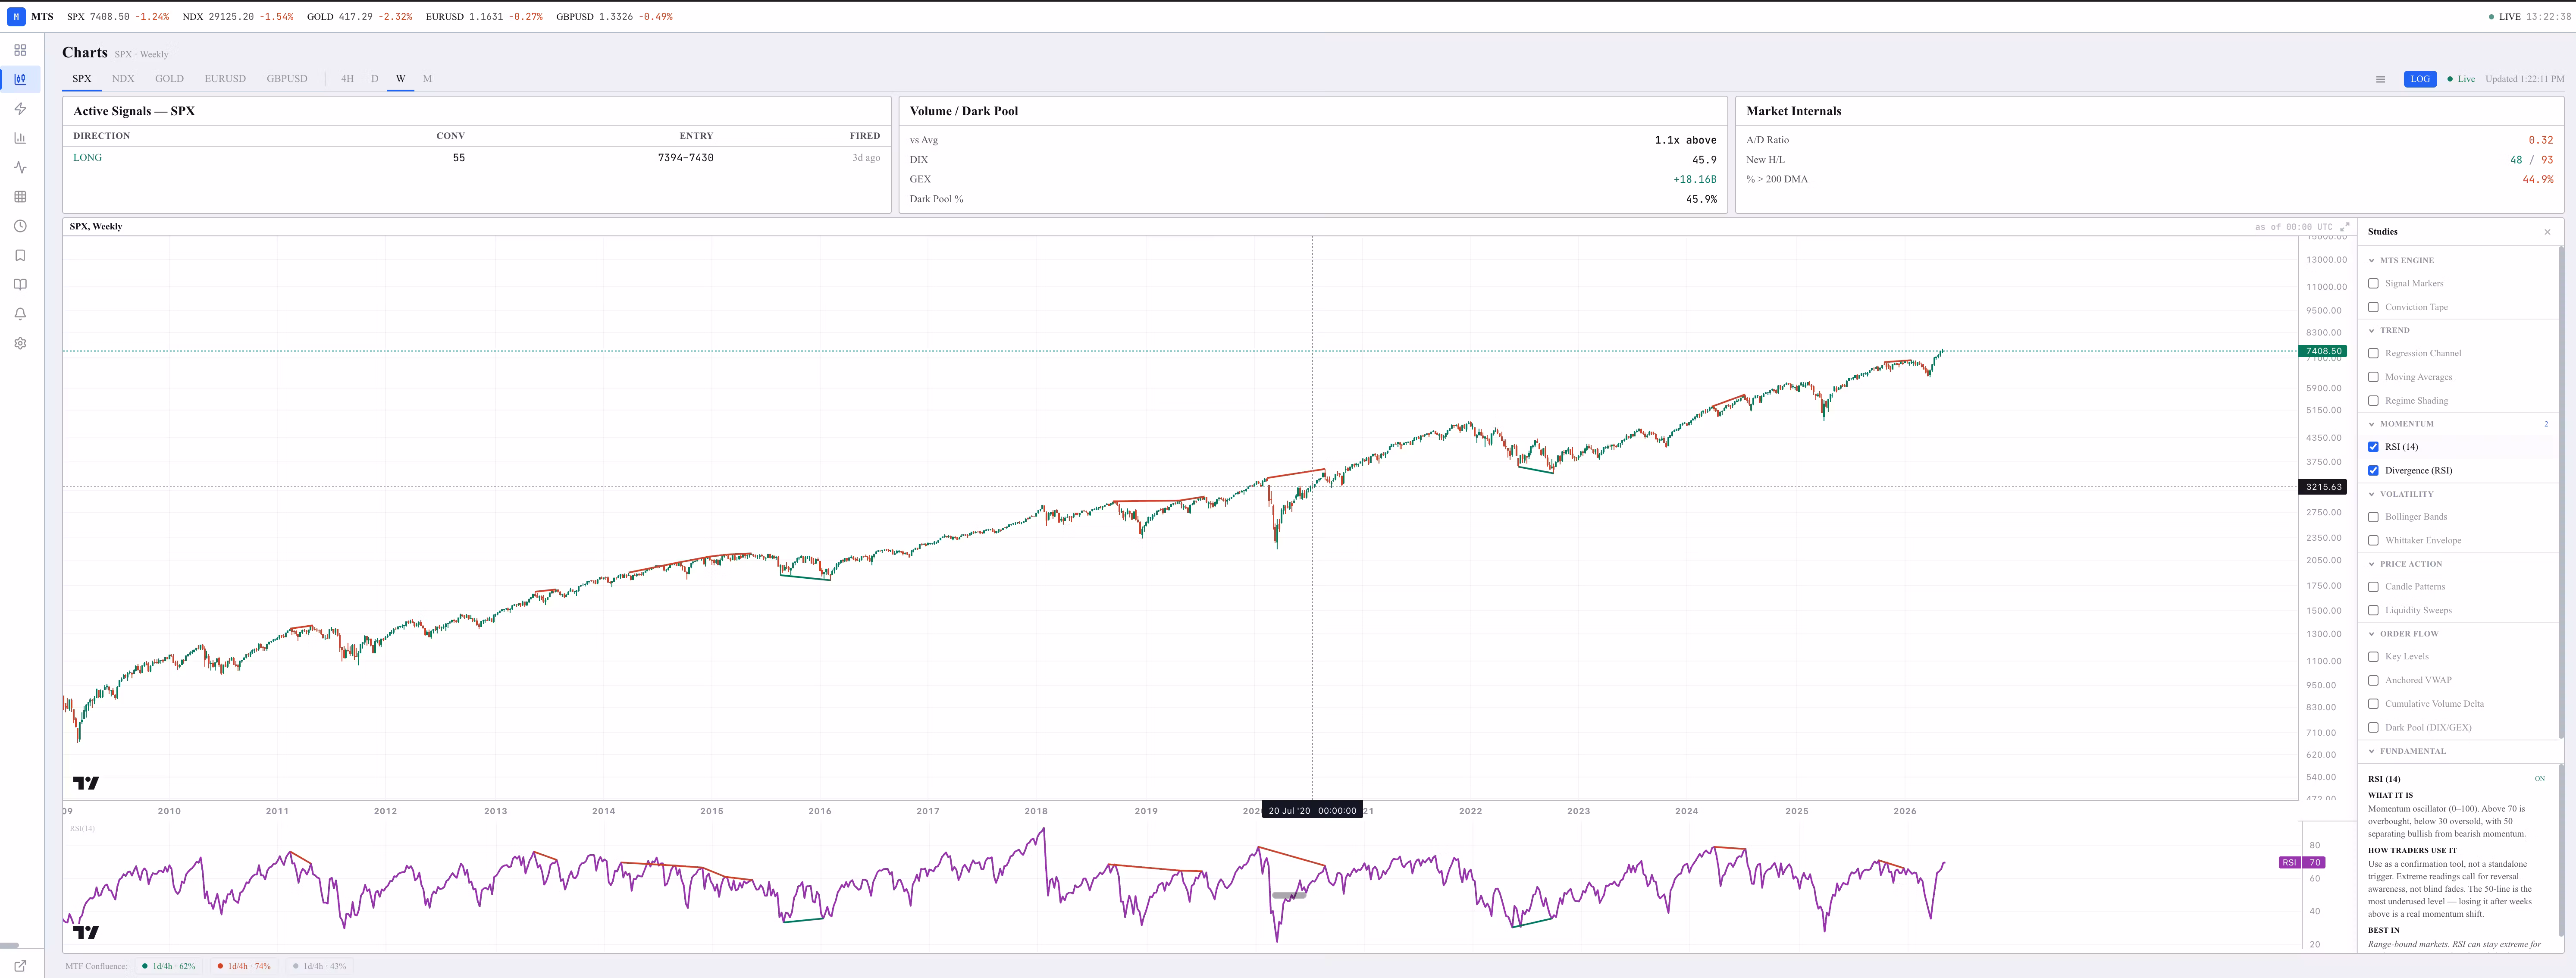The width and height of the screenshot is (2576, 978).
Task: Enable the Dark Pool (DIX/GEX) checkbox
Action: click(x=2373, y=728)
